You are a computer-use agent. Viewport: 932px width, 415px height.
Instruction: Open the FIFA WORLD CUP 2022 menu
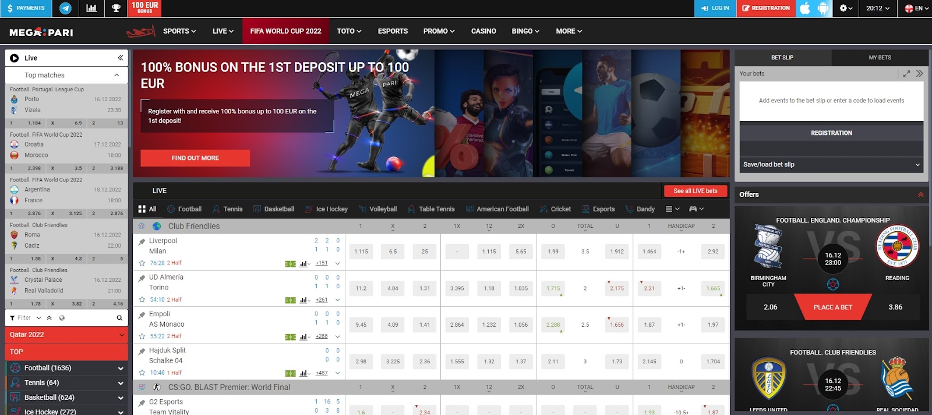pyautogui.click(x=285, y=31)
